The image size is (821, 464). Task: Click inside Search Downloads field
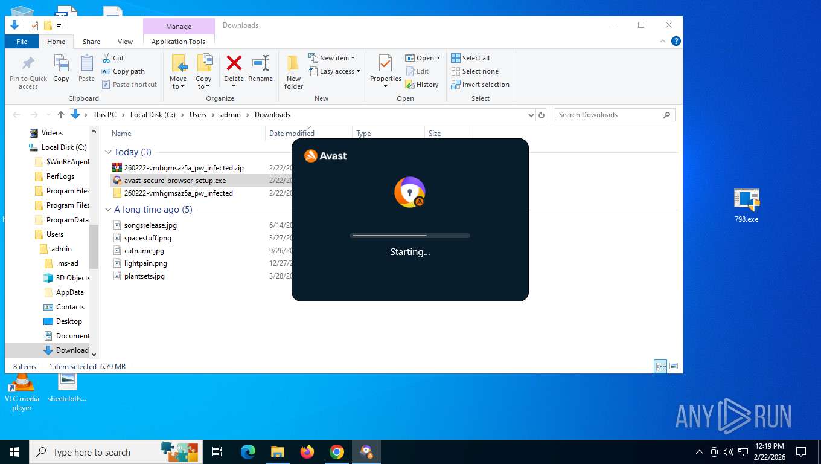(614, 115)
